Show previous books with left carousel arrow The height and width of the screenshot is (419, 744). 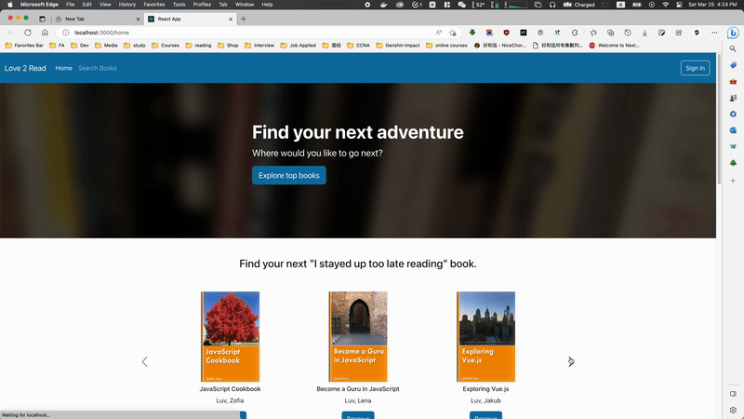tap(145, 362)
